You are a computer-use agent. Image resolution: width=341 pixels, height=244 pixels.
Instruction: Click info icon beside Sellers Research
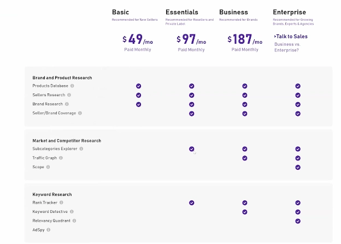[69, 95]
